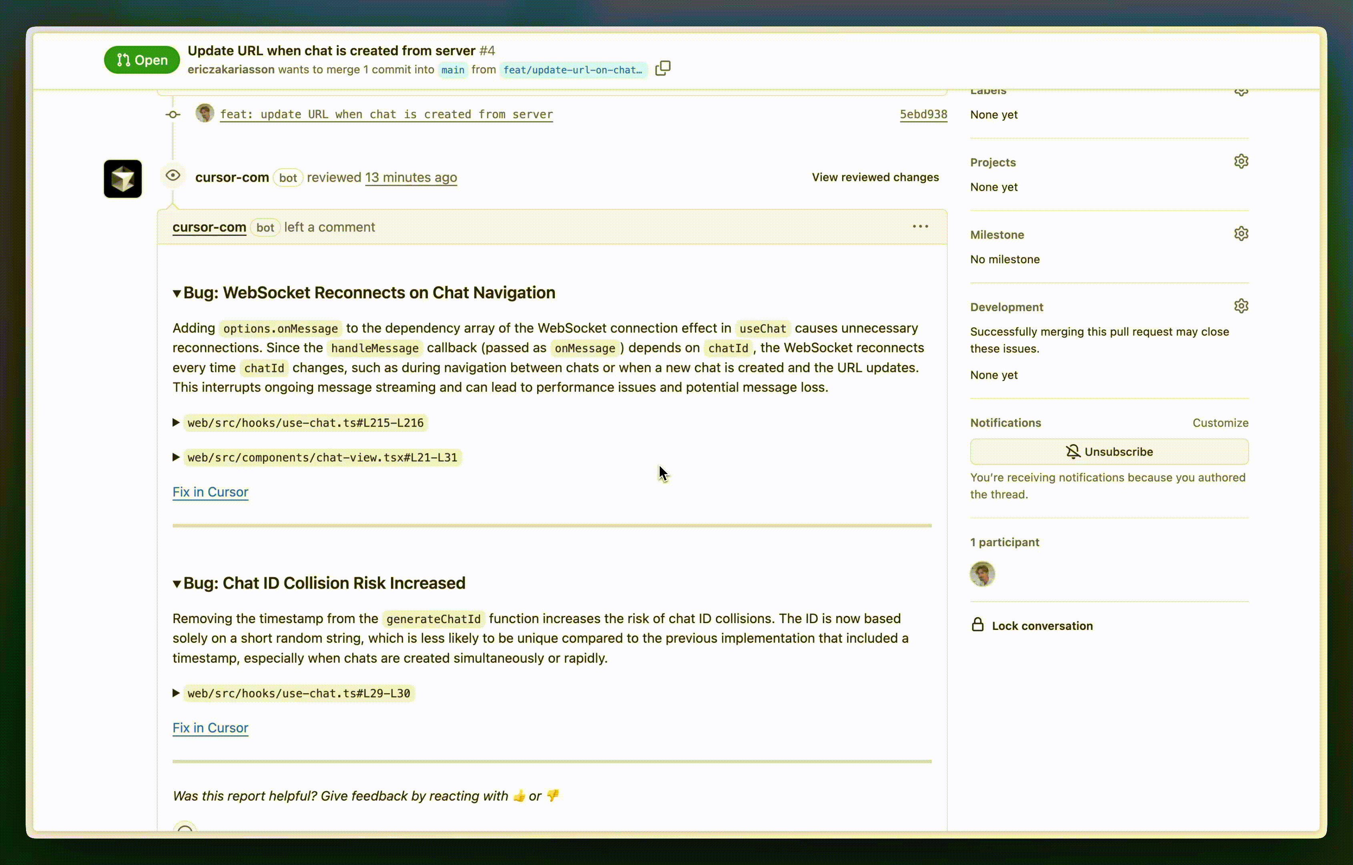
Task: Open View reviewed changes
Action: point(875,177)
